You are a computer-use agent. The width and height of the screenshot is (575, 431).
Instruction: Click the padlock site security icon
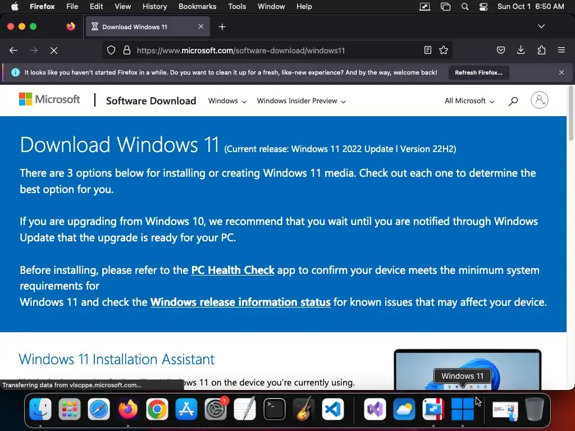(x=126, y=50)
